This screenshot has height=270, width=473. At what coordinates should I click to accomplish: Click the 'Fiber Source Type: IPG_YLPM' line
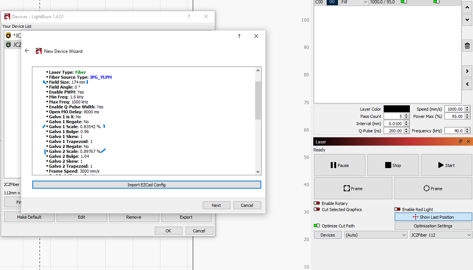click(80, 77)
